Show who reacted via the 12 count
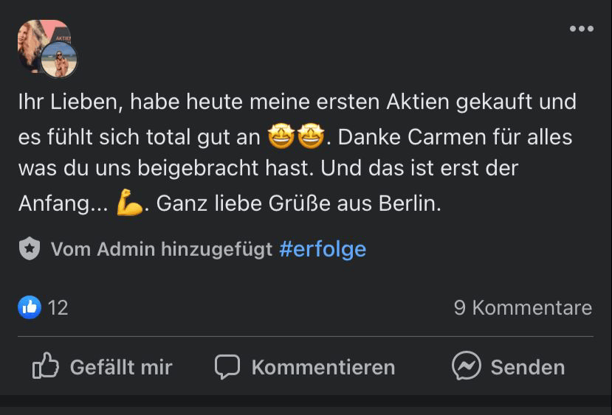612x415 pixels. [58, 307]
